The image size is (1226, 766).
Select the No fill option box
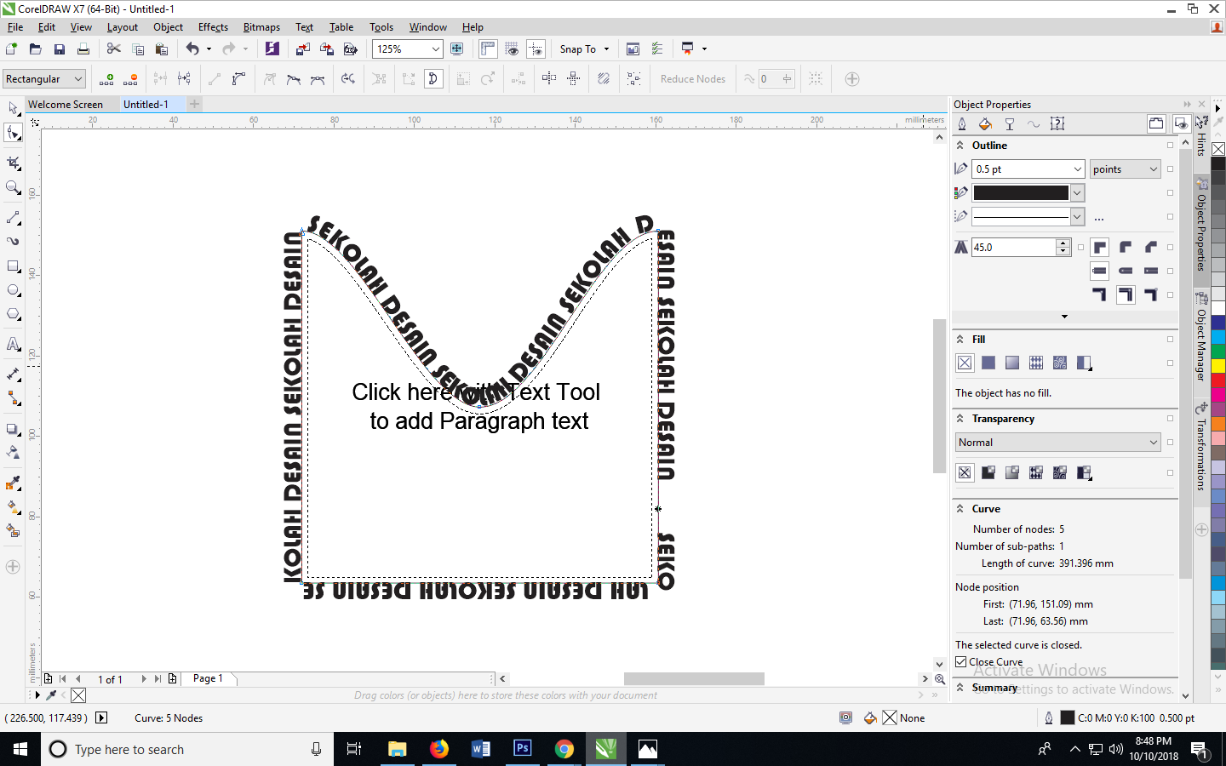[965, 363]
